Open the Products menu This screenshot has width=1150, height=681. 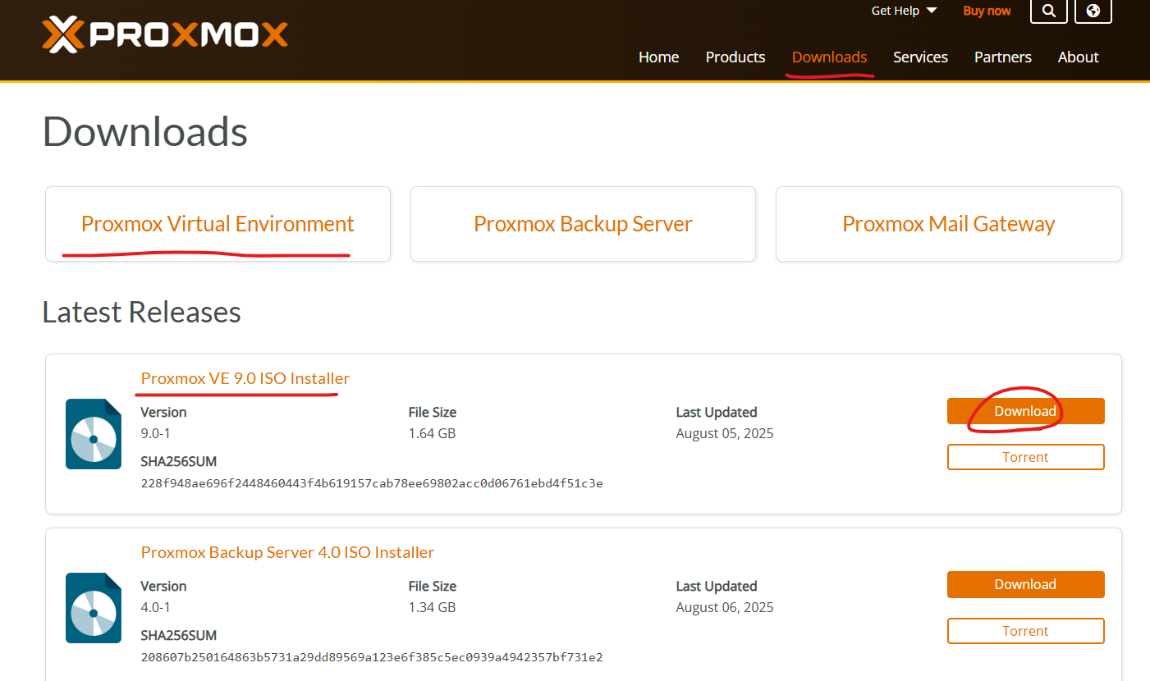click(x=735, y=57)
